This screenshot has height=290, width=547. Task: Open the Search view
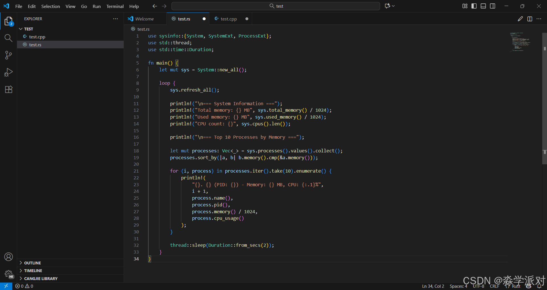point(9,38)
